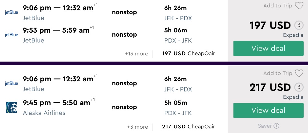Click the Expedia label under 197 USD

coord(293,35)
